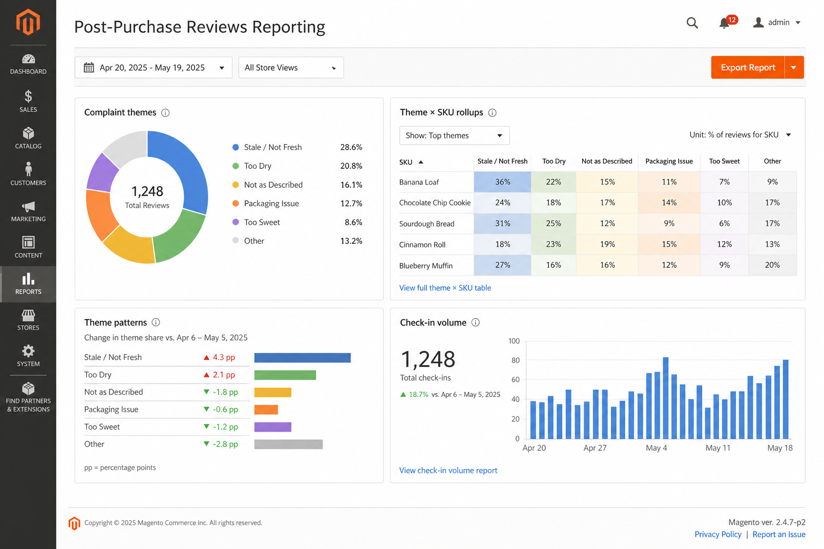Show info for Theme patterns
Screen dimensions: 824x549
click(x=156, y=322)
